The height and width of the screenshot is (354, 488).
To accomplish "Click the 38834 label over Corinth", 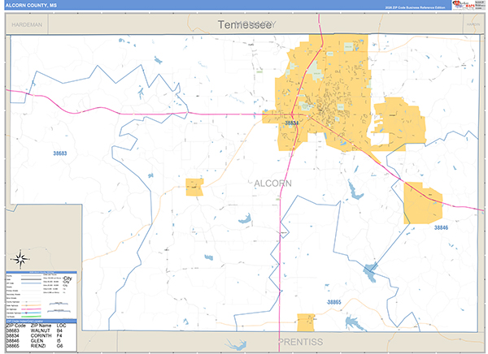I will 292,123.
